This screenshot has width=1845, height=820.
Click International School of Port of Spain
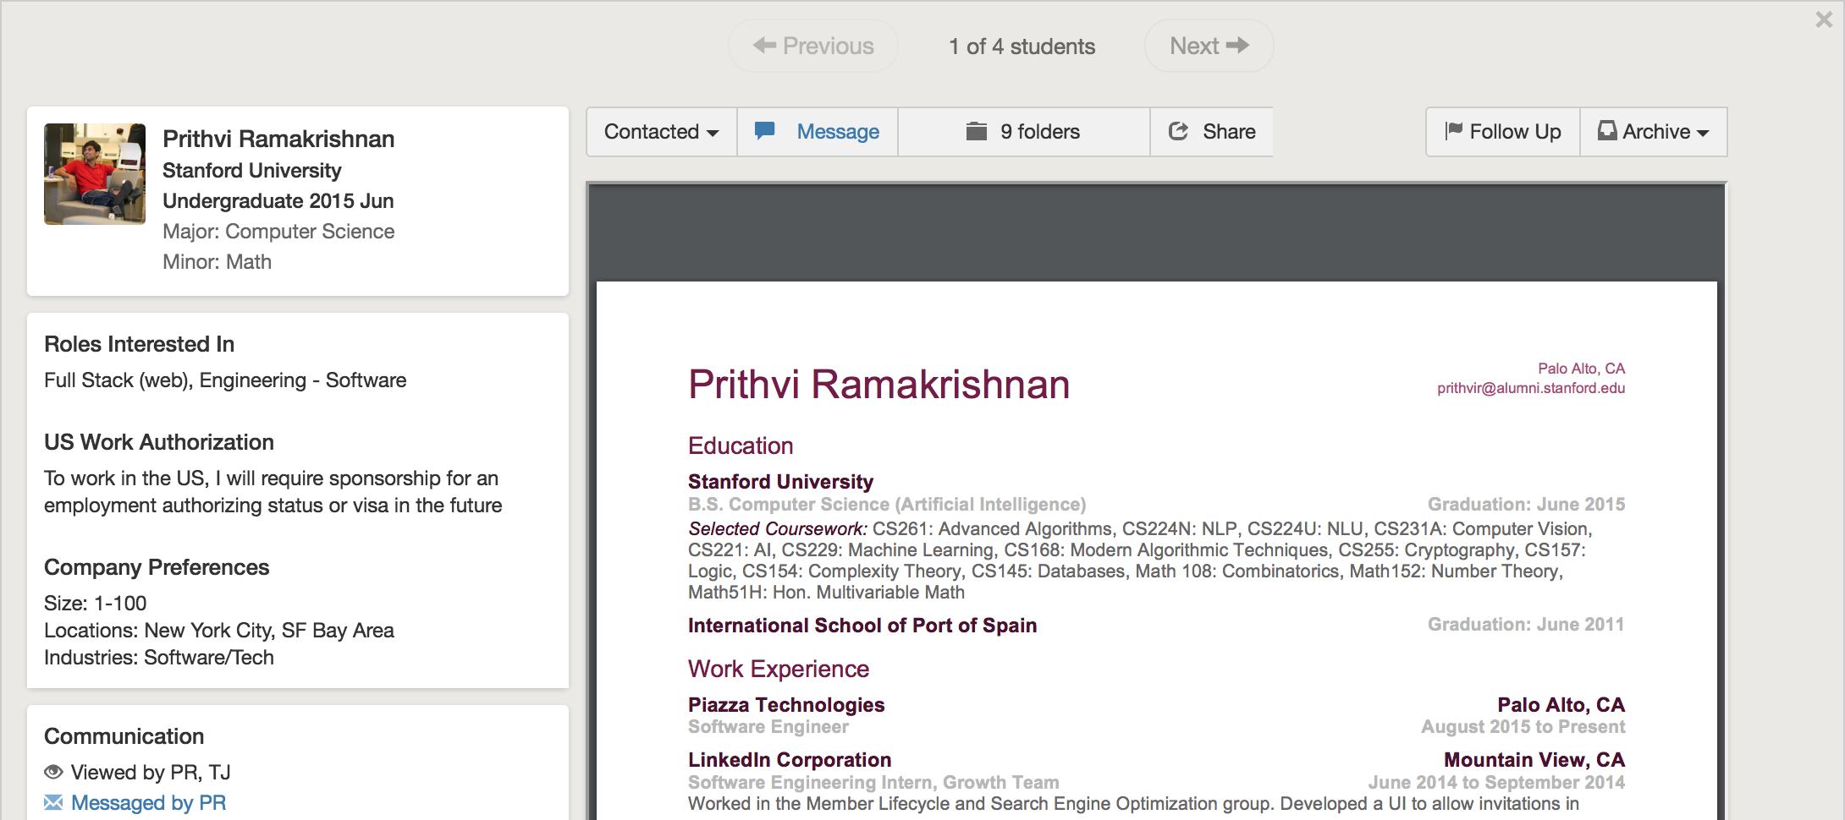(862, 626)
